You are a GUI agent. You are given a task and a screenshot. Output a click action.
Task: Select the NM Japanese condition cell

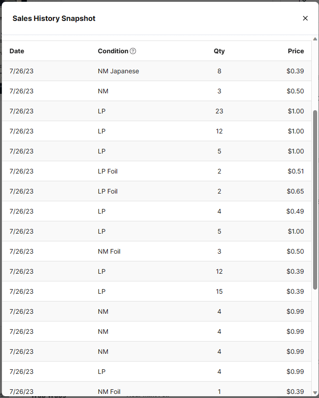(118, 71)
